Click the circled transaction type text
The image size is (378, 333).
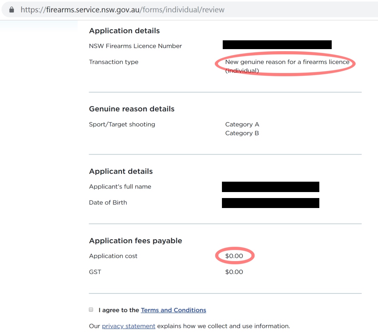coord(287,66)
